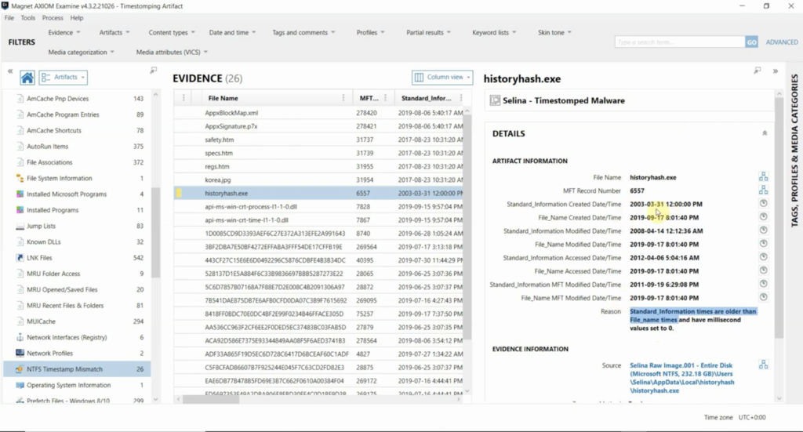The image size is (803, 432).
Task: Click evidence table horizontal scrollbar thumb
Action: click(x=210, y=399)
